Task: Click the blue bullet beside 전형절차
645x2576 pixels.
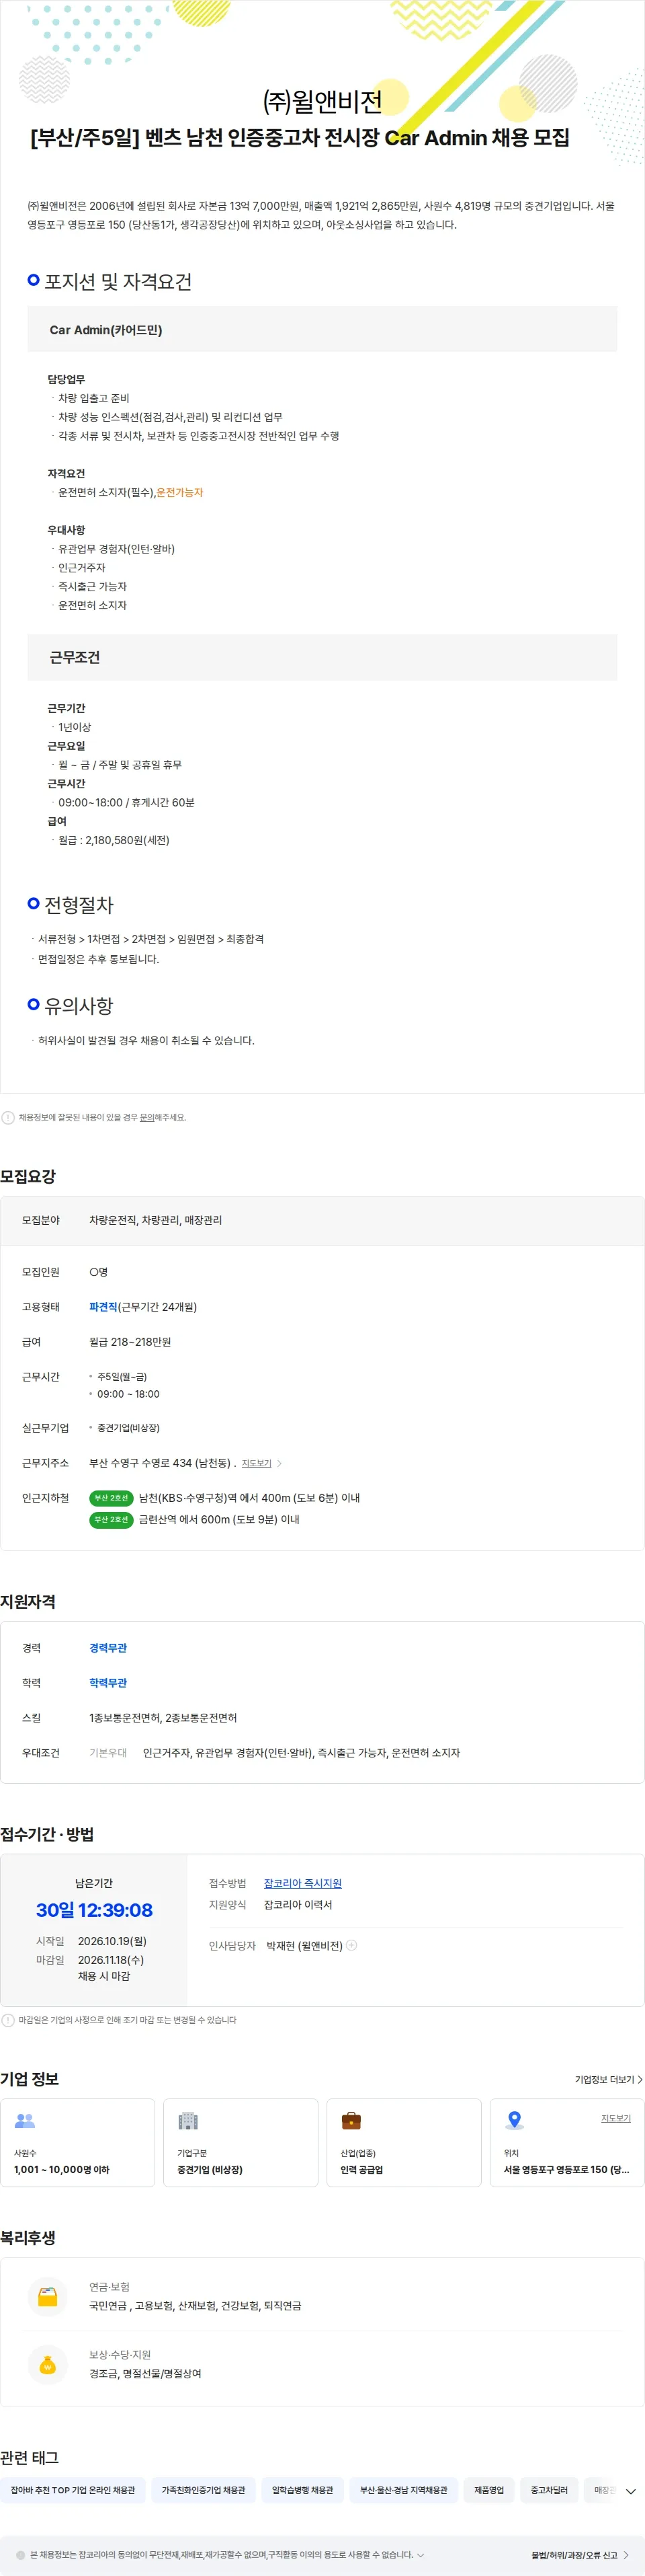Action: (x=33, y=903)
